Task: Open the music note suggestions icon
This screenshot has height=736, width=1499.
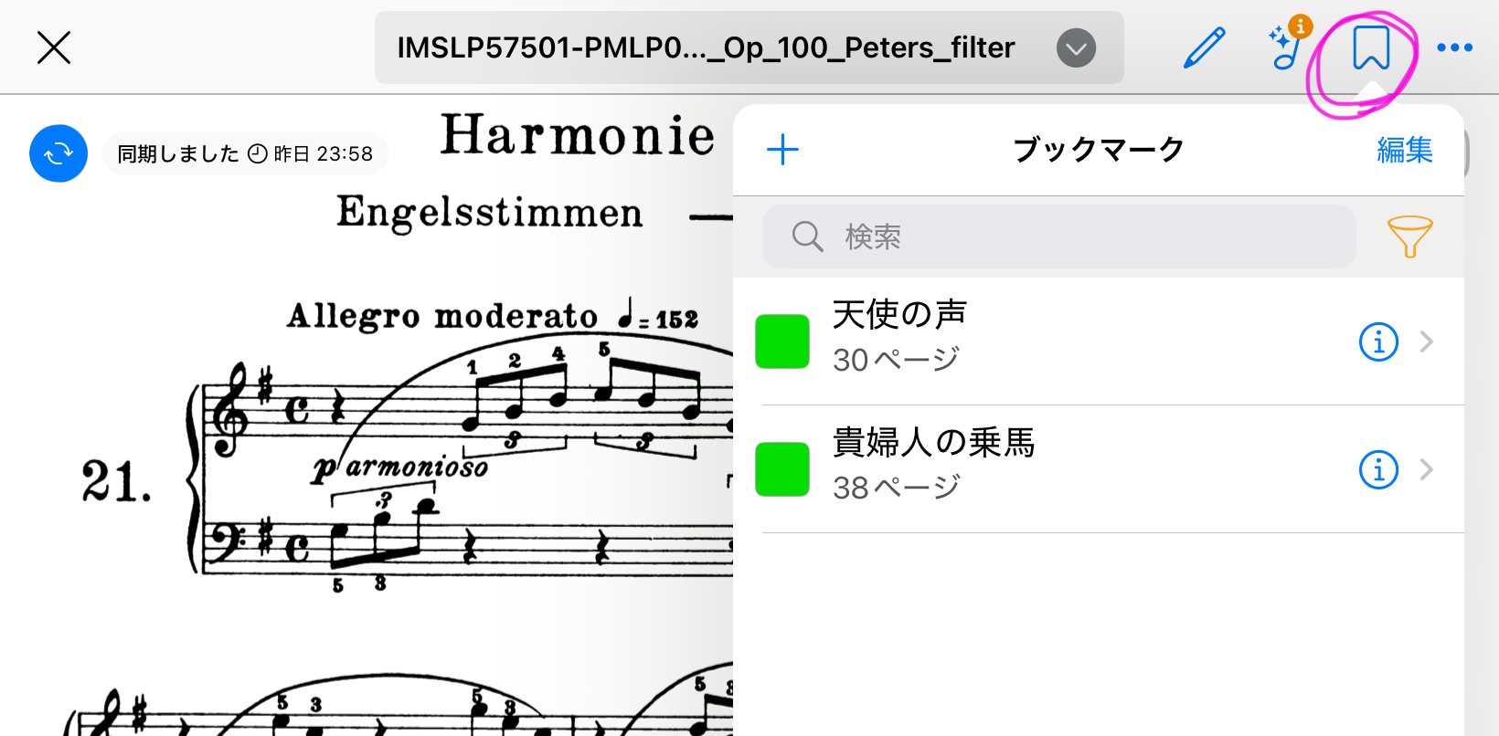Action: click(1289, 46)
